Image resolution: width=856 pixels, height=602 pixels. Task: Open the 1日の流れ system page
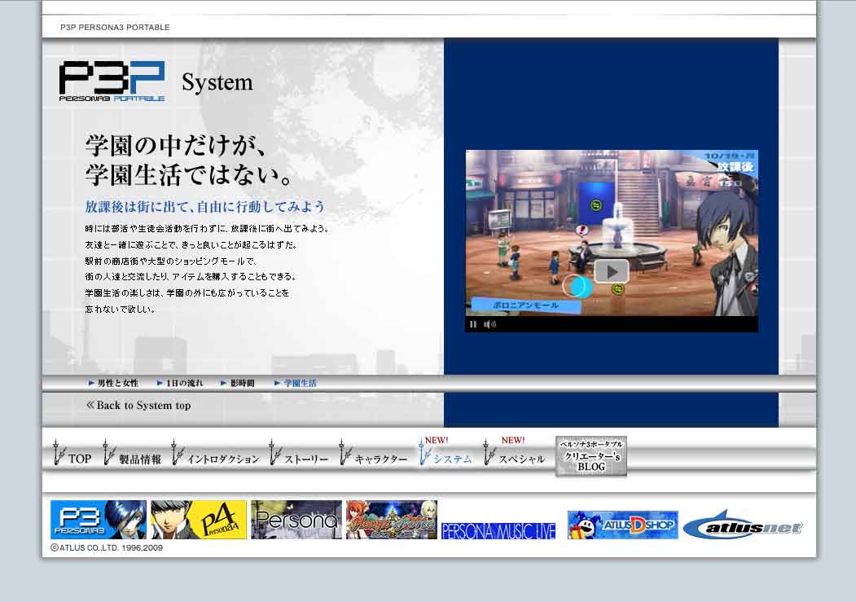click(x=180, y=383)
